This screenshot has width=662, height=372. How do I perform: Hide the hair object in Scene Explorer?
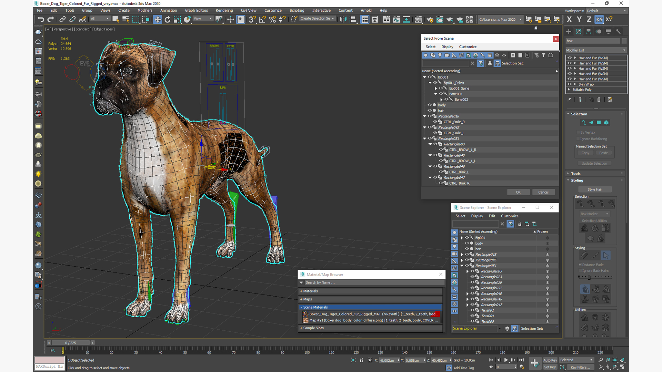(x=467, y=249)
